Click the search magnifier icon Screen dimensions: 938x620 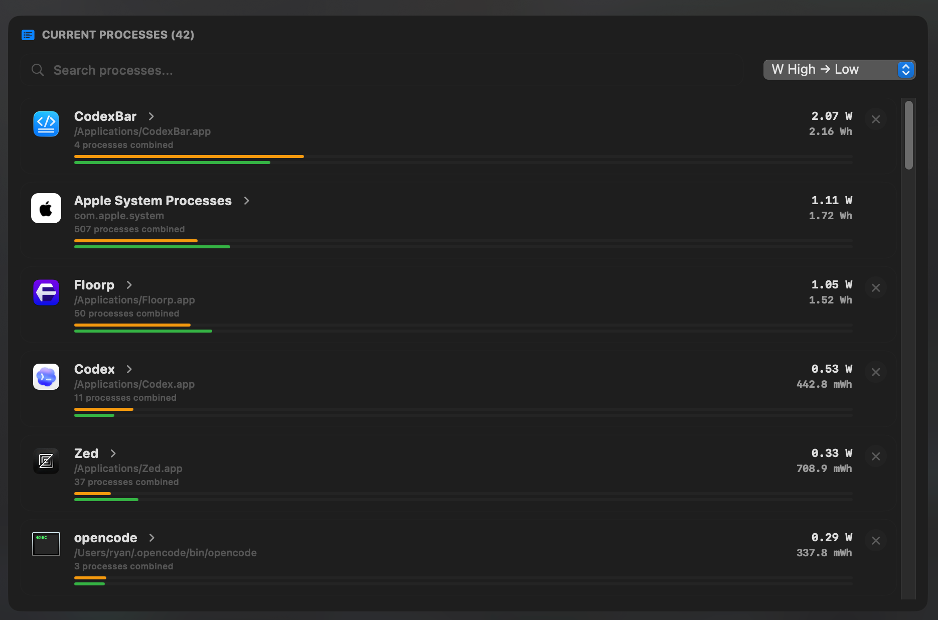(38, 70)
